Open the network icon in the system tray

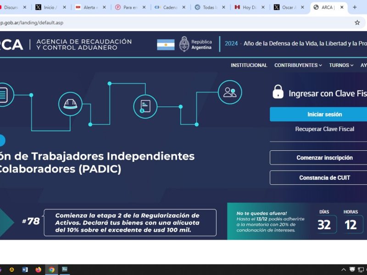point(361,269)
